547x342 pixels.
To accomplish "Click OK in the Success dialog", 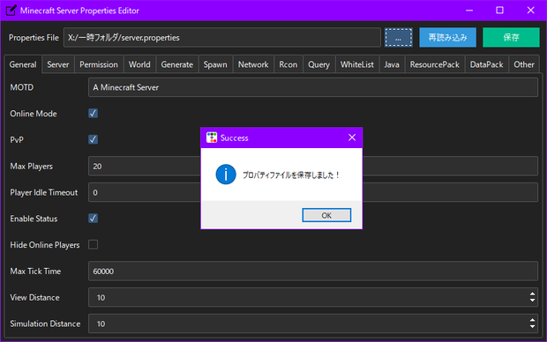I will pyautogui.click(x=326, y=215).
